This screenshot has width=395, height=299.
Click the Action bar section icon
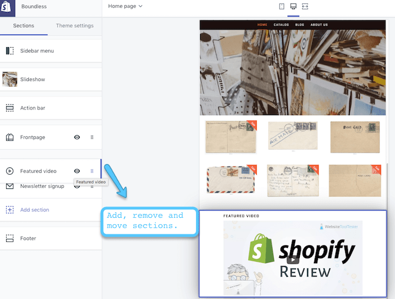(10, 108)
